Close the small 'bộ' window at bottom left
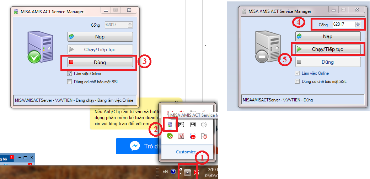 pos(32,158)
